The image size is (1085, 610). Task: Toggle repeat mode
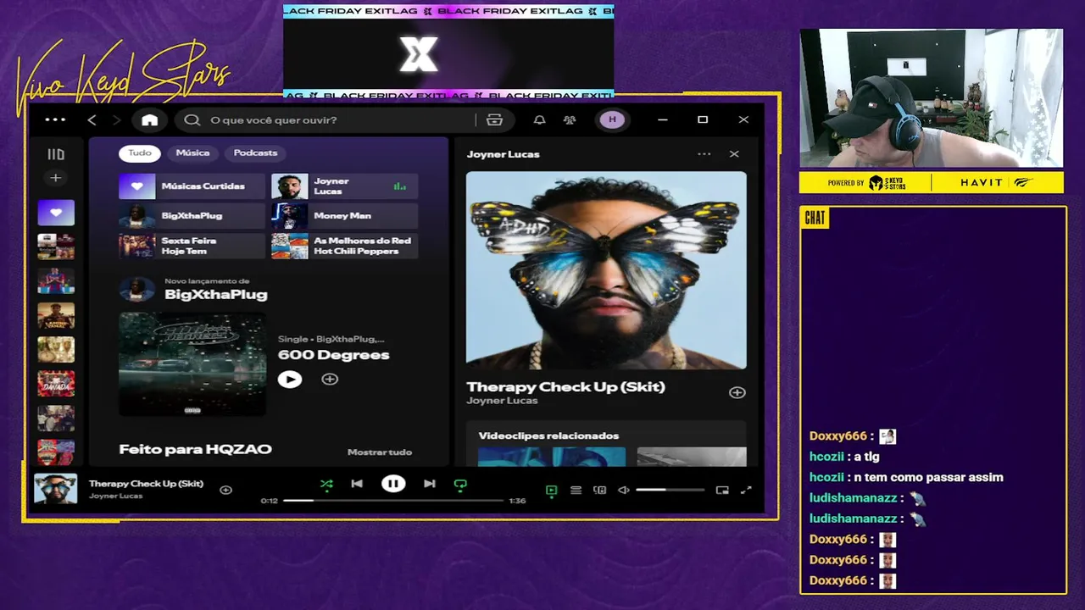coord(460,485)
